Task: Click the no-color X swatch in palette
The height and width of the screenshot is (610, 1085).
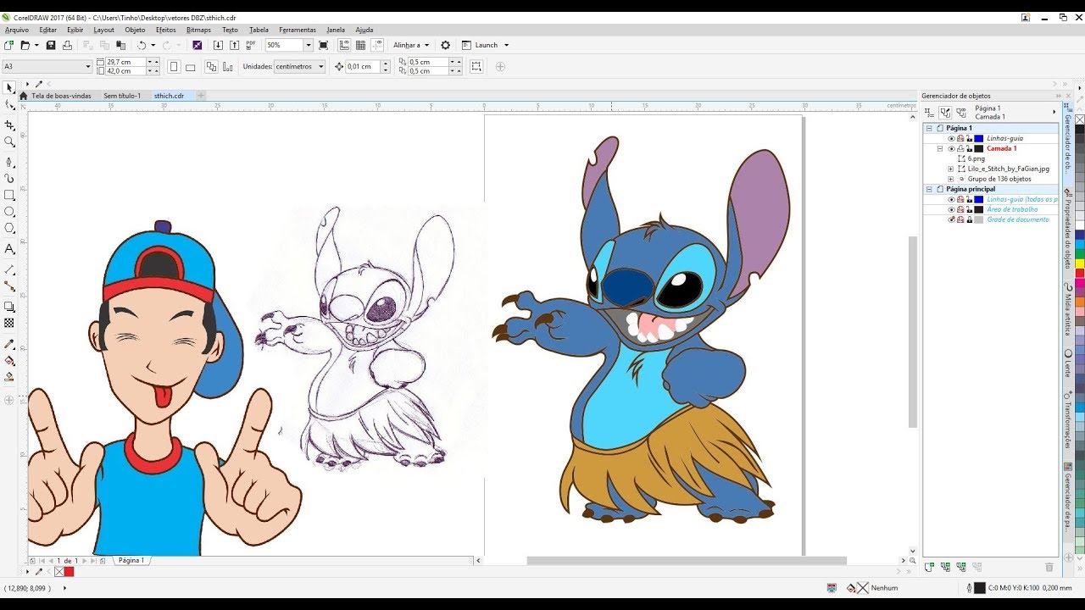Action: [x=1080, y=119]
